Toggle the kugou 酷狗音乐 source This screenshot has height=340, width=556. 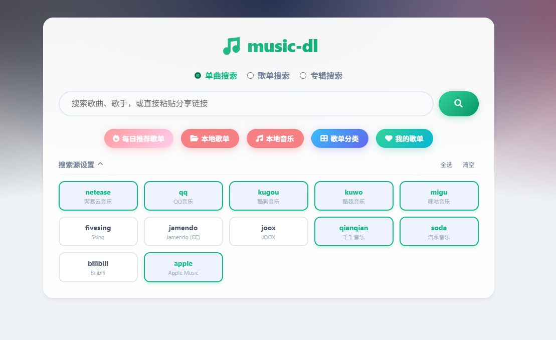coord(268,196)
